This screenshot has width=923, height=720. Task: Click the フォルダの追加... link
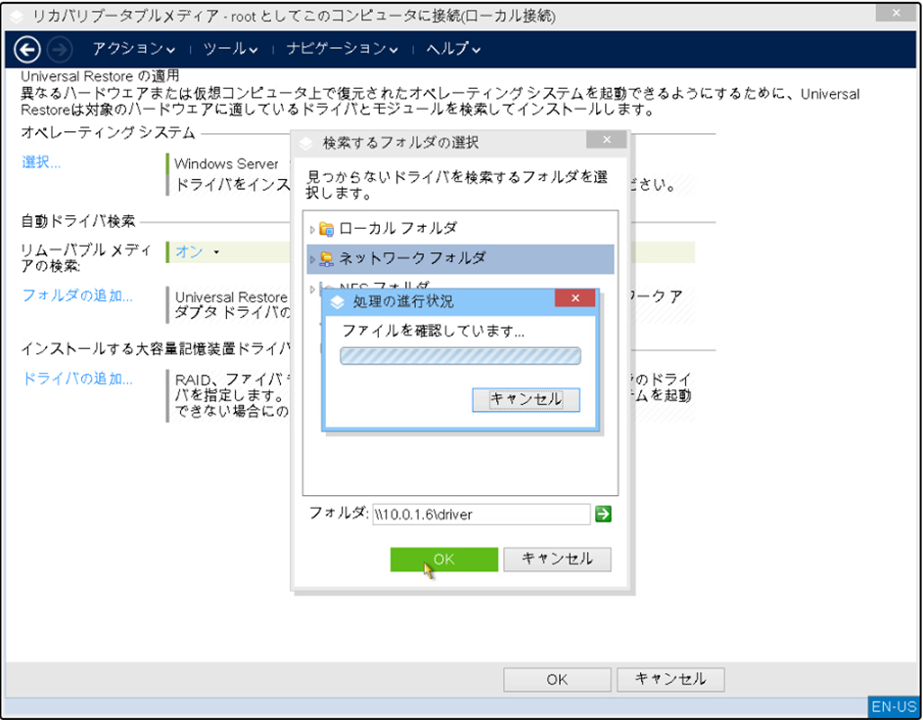(x=77, y=295)
